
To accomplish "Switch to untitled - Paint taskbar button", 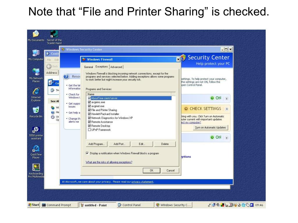I will (97, 205).
